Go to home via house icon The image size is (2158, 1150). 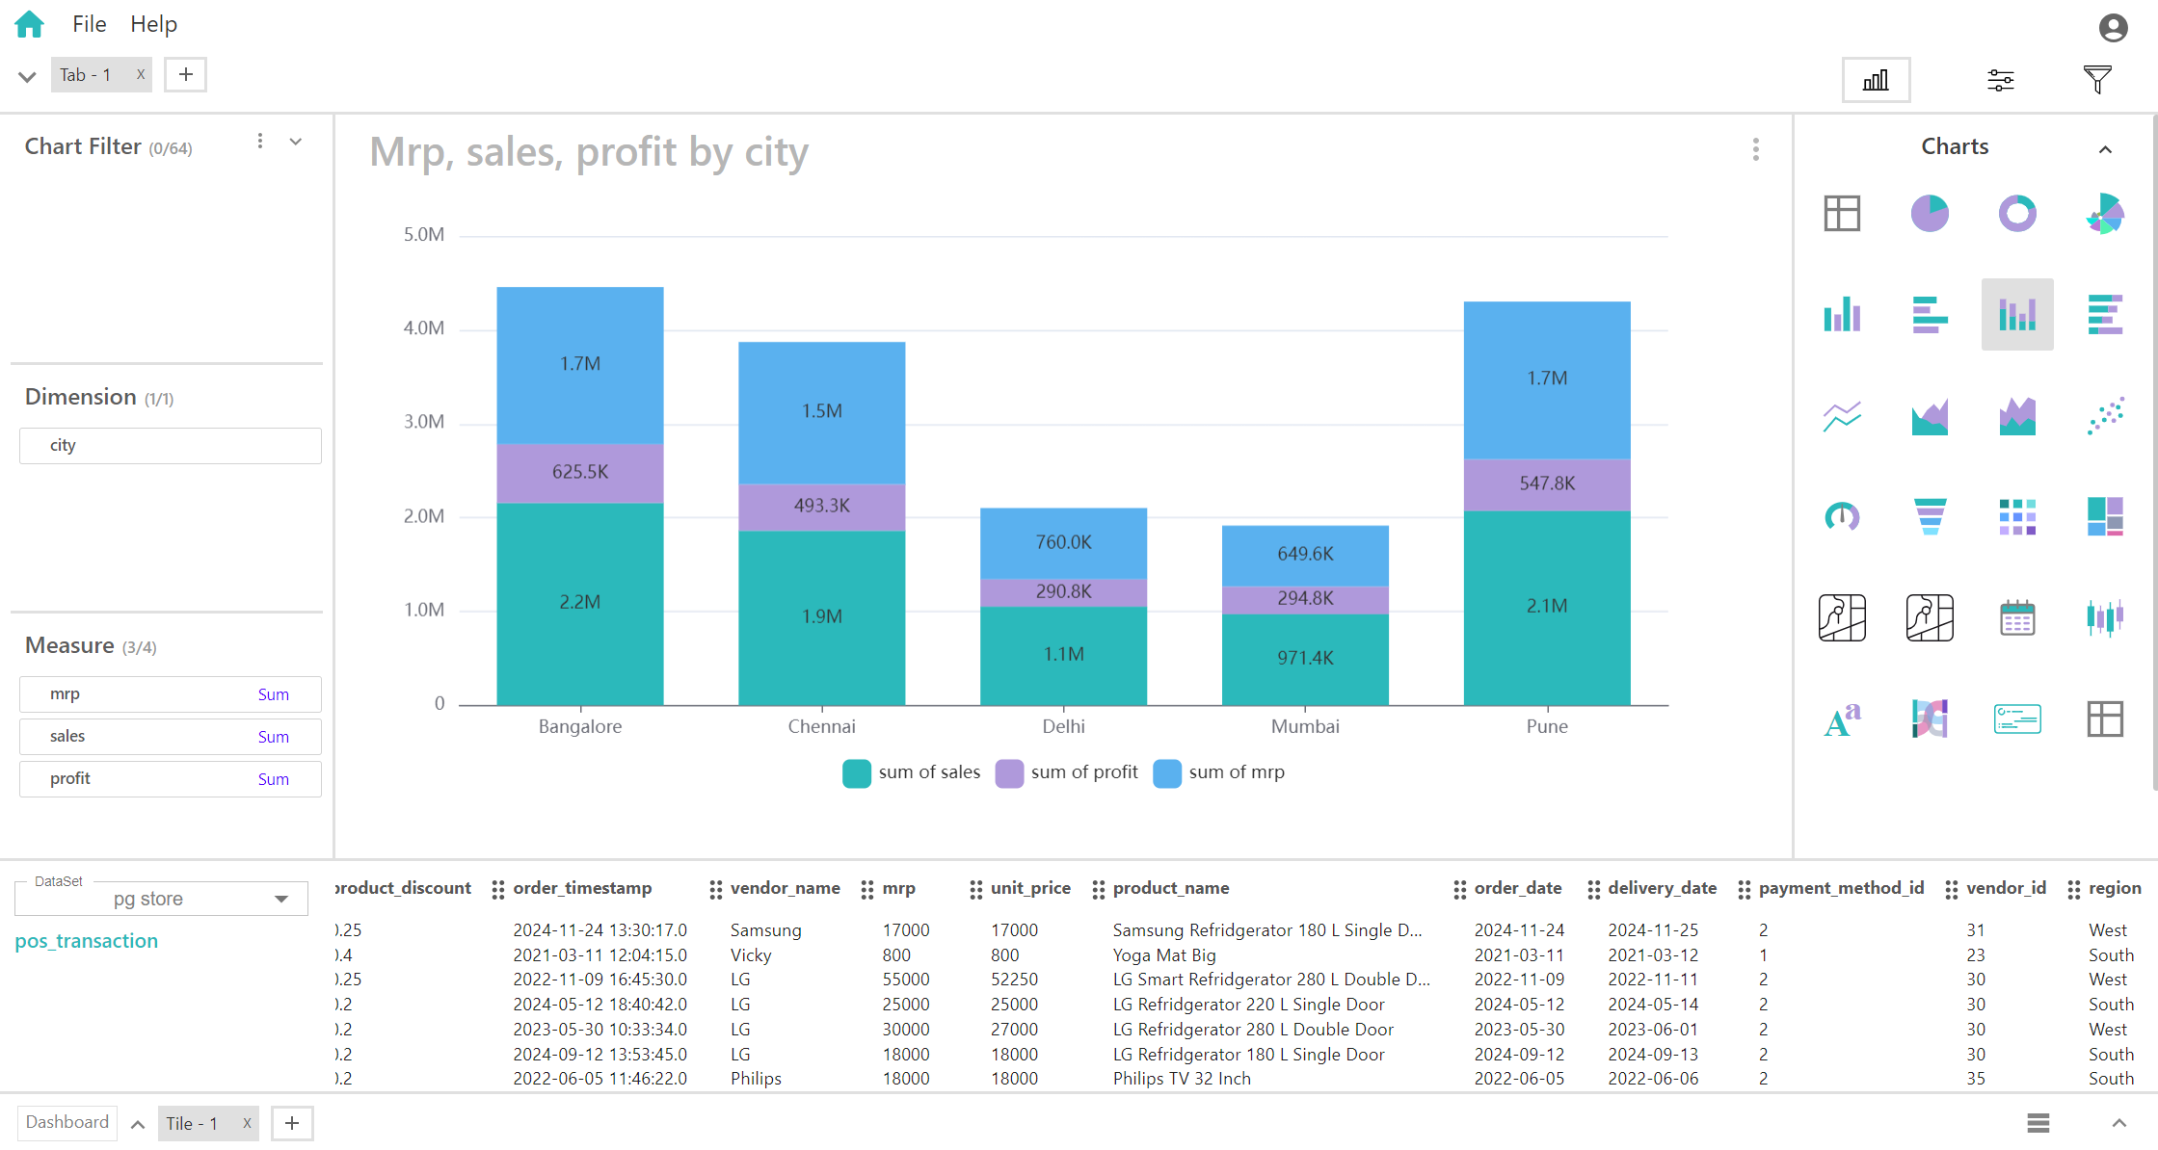tap(30, 24)
